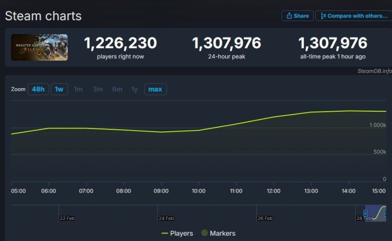Select the 3m zoom option
The height and width of the screenshot is (241, 392).
(x=98, y=89)
